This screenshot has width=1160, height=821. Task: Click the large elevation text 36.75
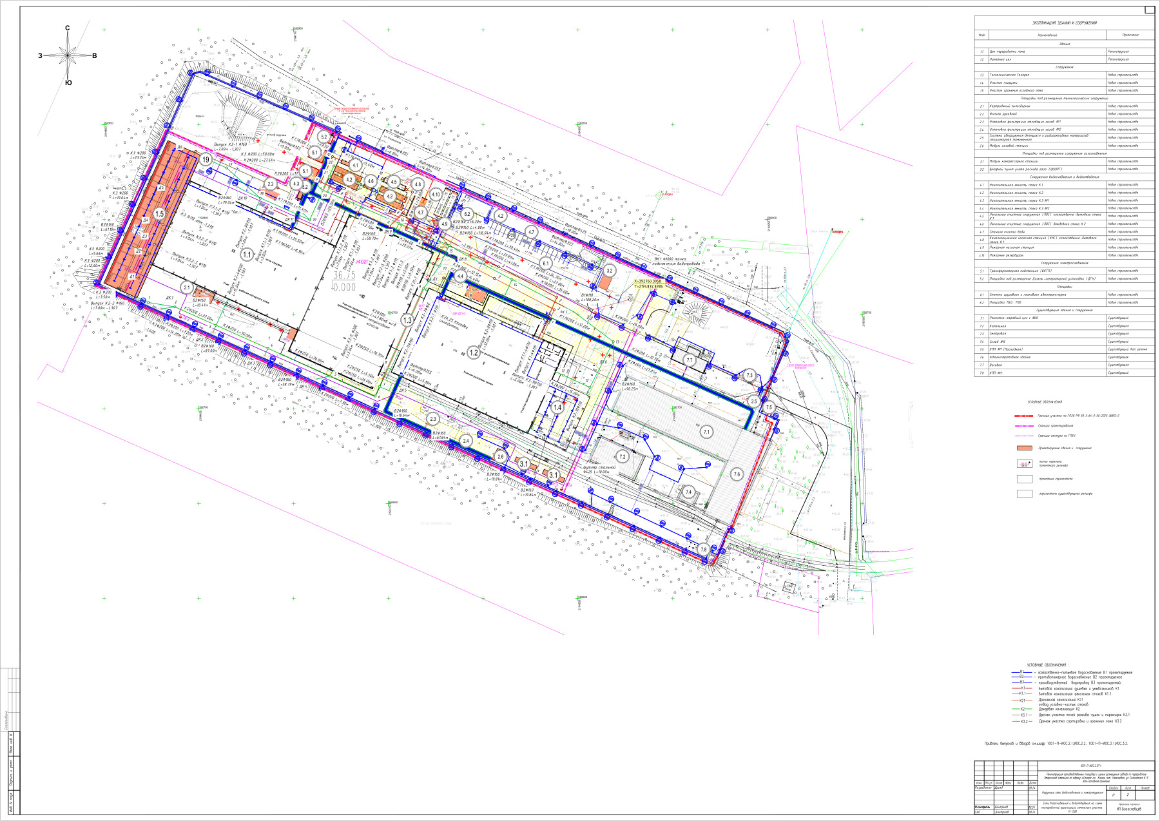(x=344, y=275)
